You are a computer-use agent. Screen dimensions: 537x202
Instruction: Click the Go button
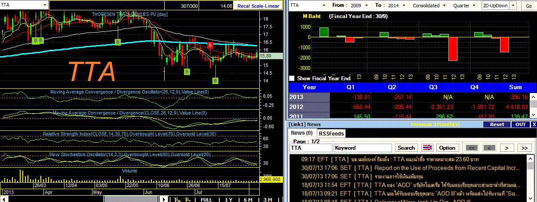coord(528,6)
